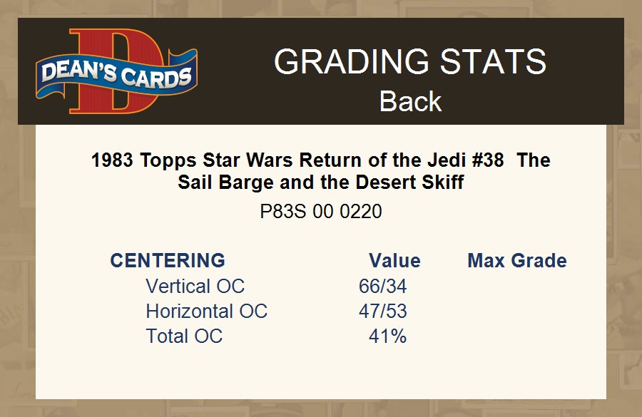Click the Sail Barge and Desert Skiff line
Image resolution: width=642 pixels, height=417 pixels.
pyautogui.click(x=320, y=182)
